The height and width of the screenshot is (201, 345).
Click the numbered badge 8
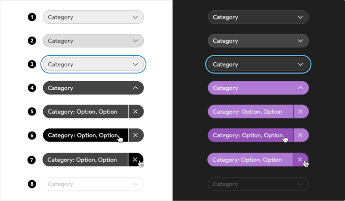tap(32, 184)
